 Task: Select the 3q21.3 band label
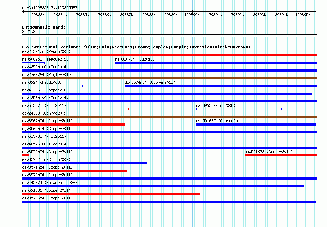click(29, 32)
